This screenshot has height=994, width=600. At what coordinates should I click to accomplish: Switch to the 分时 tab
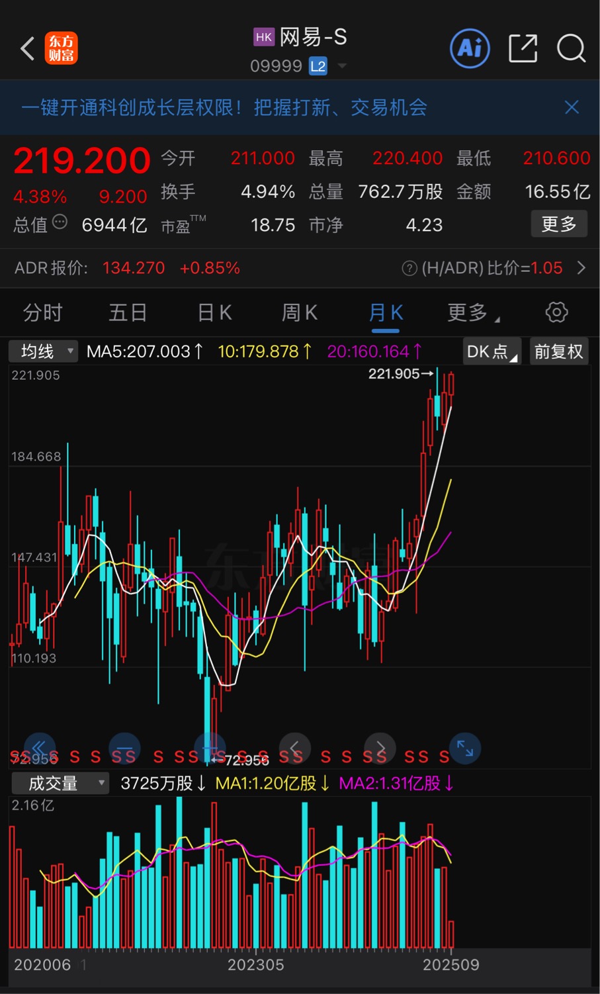(43, 312)
